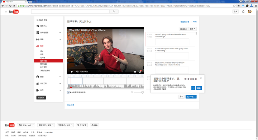This screenshot has height=140, width=258.
Task: Click translation box under "iPhone bugs" caption
Action: 172,42
